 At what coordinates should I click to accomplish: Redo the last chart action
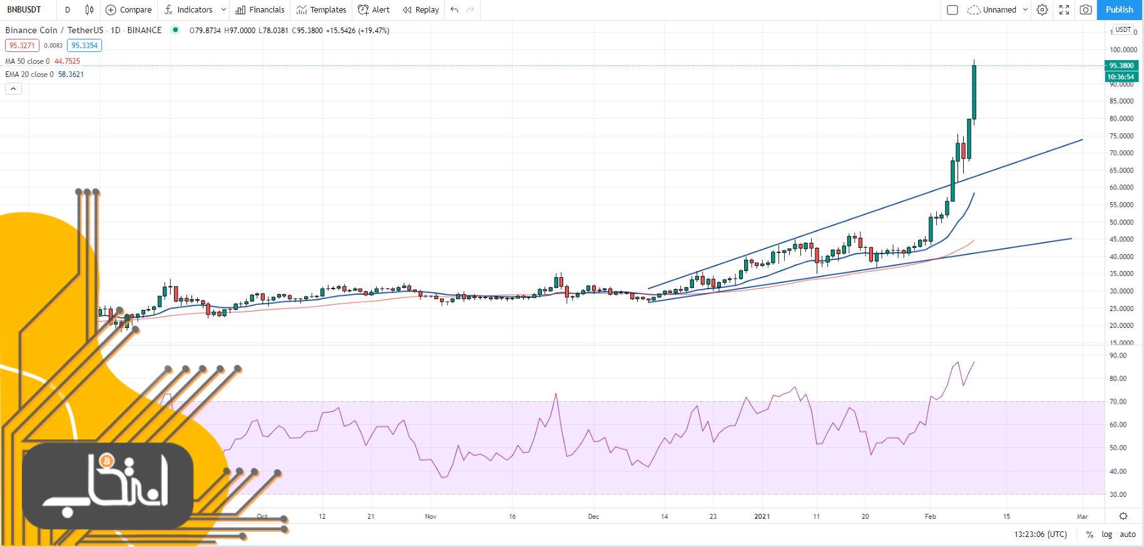pos(470,9)
